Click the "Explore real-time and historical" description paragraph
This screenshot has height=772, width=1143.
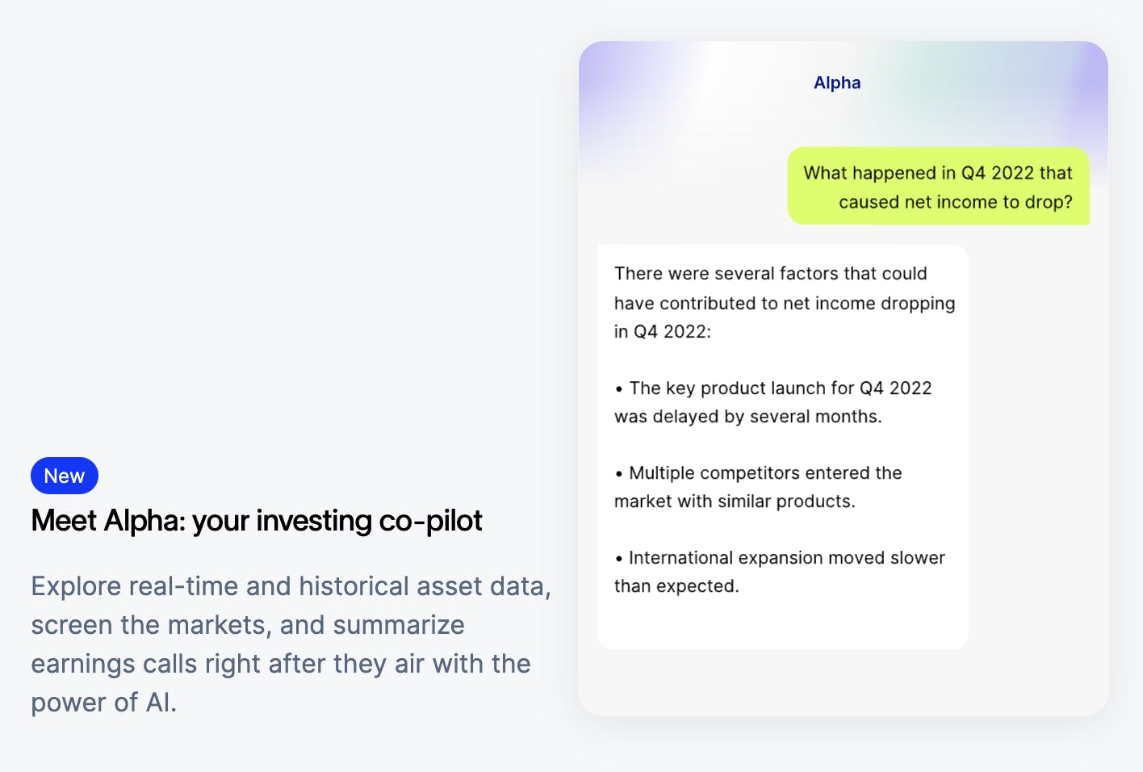click(291, 586)
